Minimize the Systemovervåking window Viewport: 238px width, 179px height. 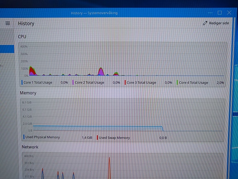coord(210,13)
